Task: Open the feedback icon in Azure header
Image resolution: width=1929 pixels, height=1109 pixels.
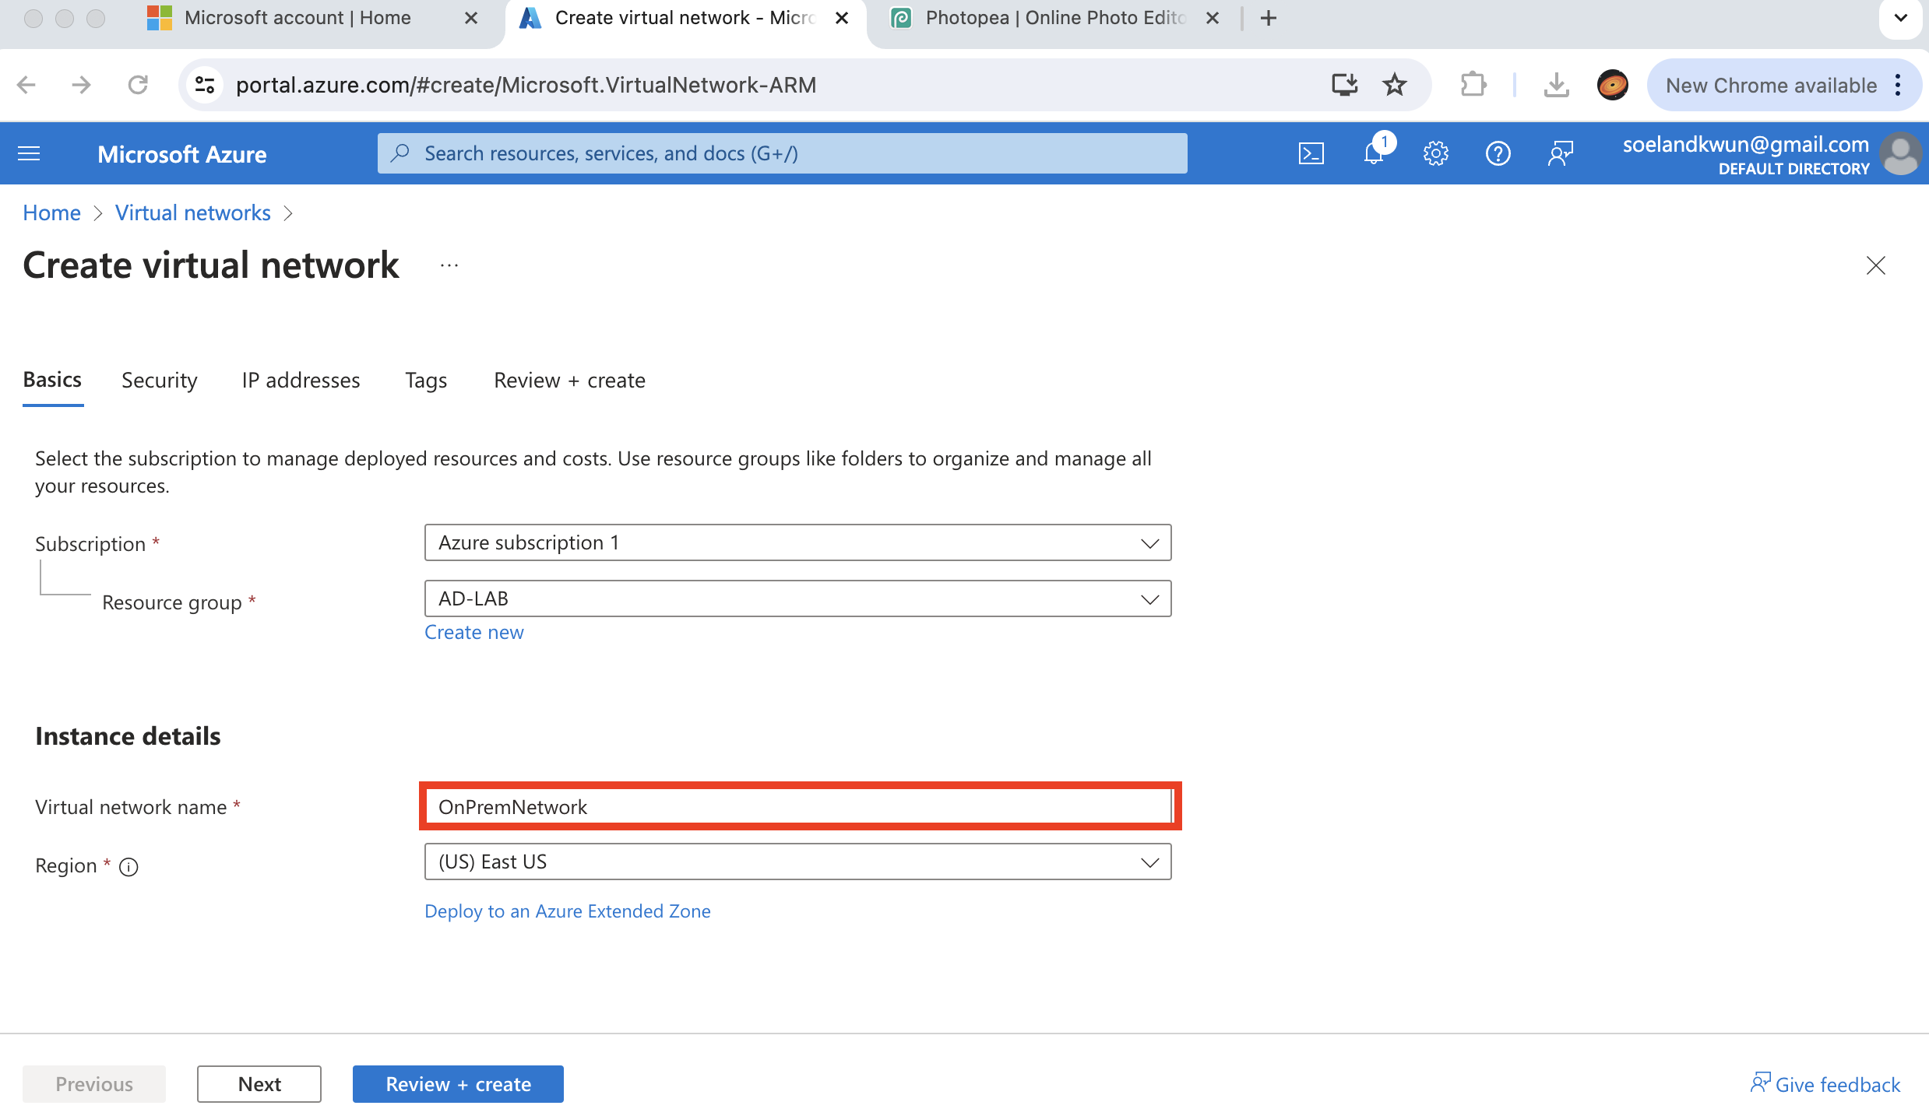Action: pos(1561,153)
